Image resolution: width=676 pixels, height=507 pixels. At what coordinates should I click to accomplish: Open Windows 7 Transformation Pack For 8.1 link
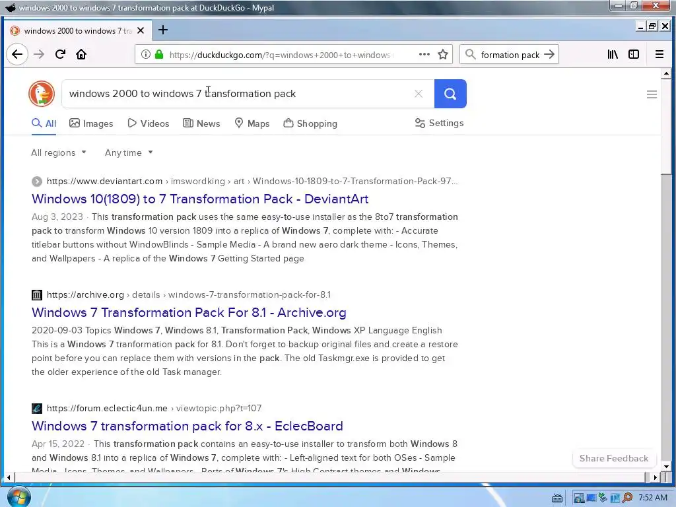pyautogui.click(x=189, y=312)
